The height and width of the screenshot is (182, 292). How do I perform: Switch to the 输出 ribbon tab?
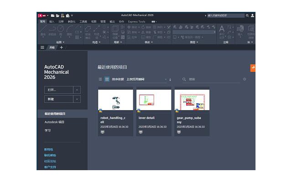(112, 21)
